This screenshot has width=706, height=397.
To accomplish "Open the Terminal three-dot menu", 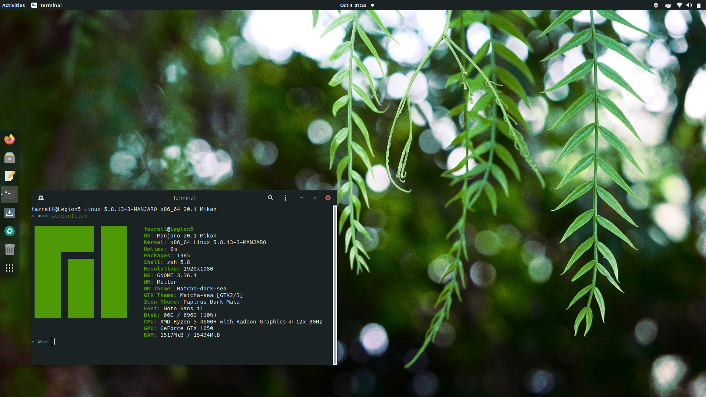I will 285,198.
